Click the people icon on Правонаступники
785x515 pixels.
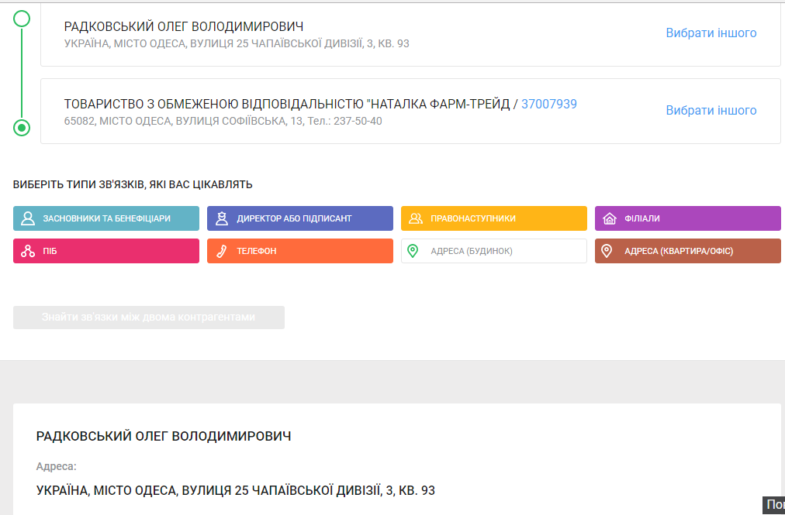[416, 218]
